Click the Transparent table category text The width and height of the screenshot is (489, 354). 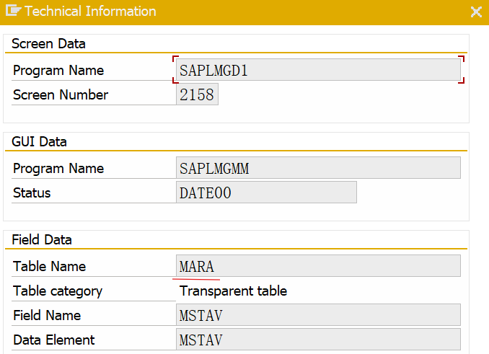233,291
